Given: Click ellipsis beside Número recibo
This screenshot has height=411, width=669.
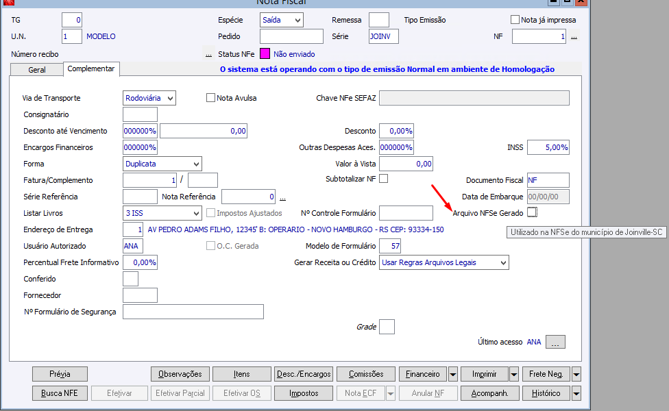Looking at the screenshot, I should point(208,54).
